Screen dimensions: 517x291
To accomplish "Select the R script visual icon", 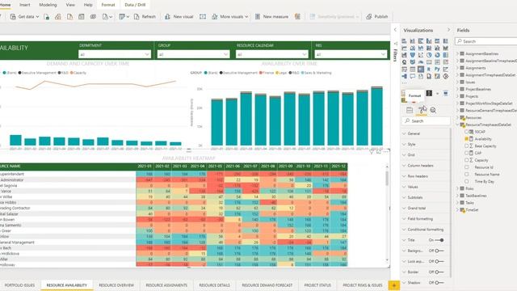I will pos(429,70).
